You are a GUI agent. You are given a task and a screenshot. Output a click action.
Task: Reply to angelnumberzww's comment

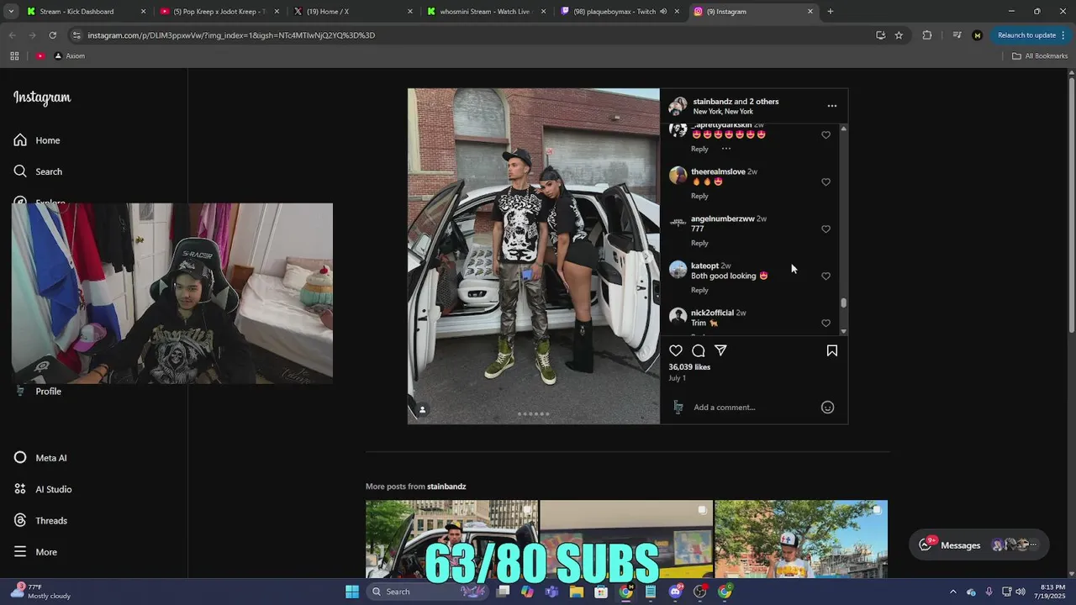[699, 243]
